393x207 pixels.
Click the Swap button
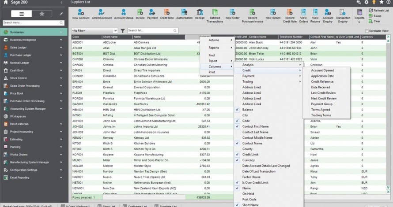click(x=375, y=16)
